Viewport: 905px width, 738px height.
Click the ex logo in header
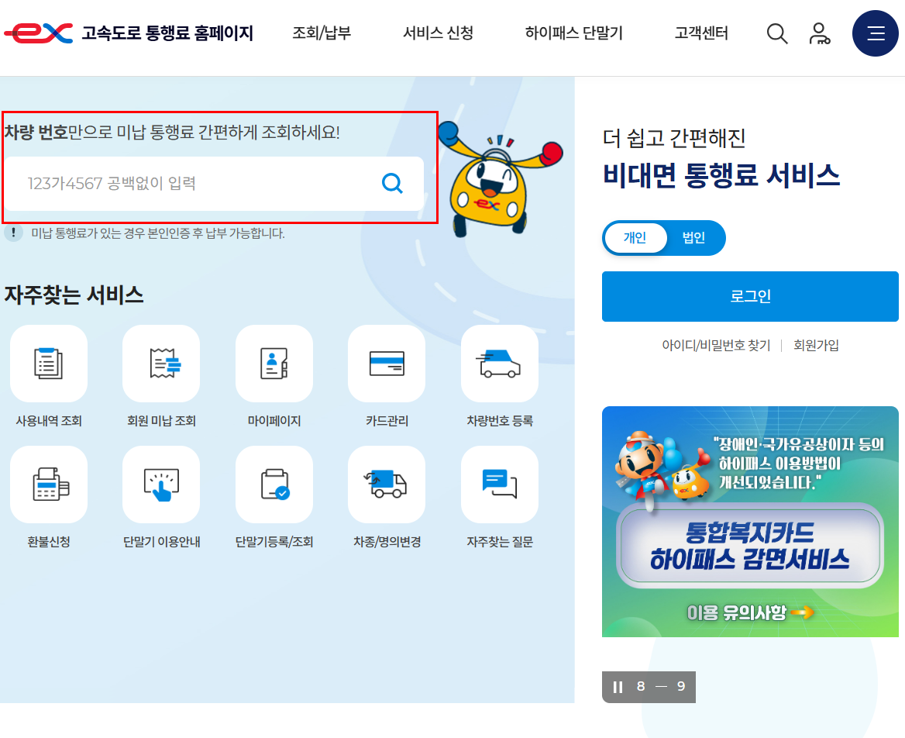pos(39,33)
